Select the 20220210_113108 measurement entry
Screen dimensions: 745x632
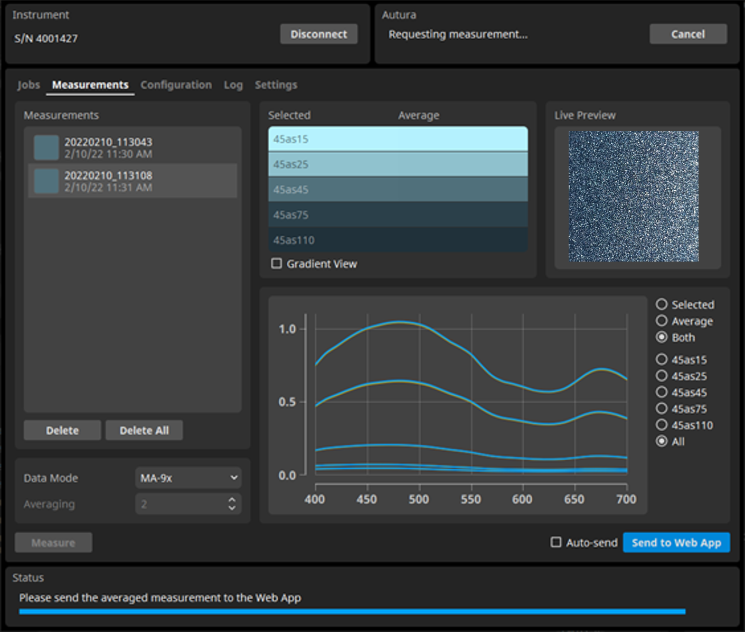point(132,181)
